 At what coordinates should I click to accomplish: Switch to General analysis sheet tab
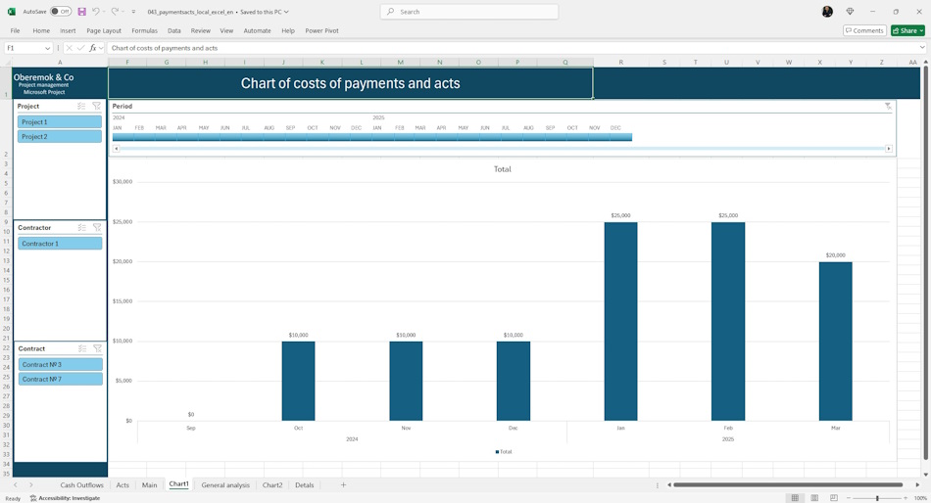225,485
